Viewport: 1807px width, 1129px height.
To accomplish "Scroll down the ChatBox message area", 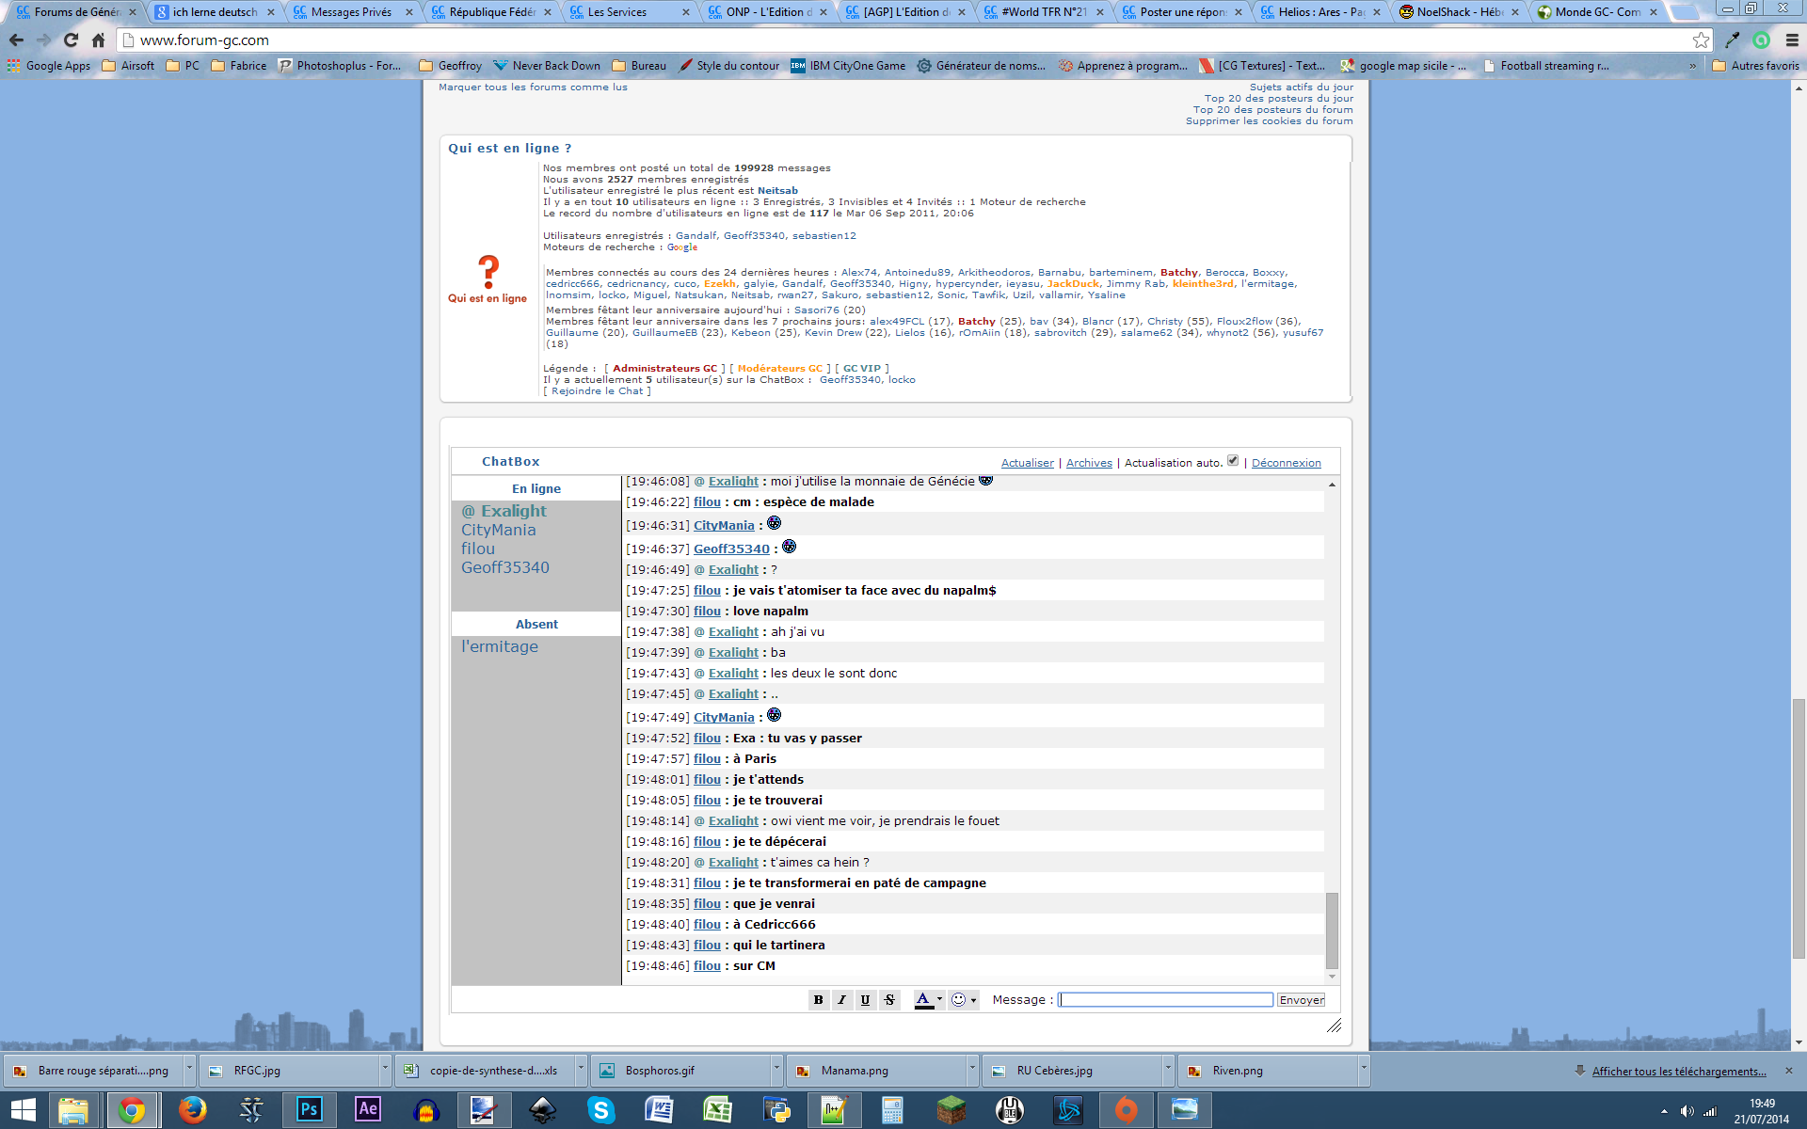I will (1332, 976).
